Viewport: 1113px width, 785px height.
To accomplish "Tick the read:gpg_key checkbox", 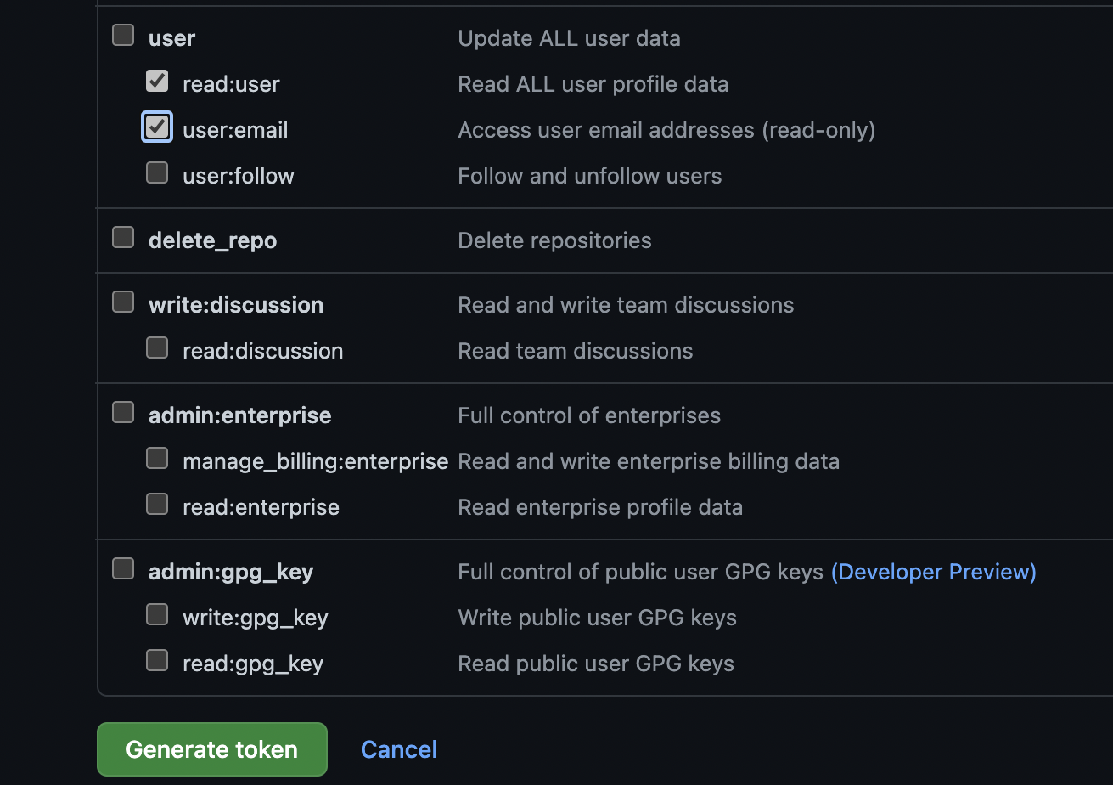I will point(157,660).
